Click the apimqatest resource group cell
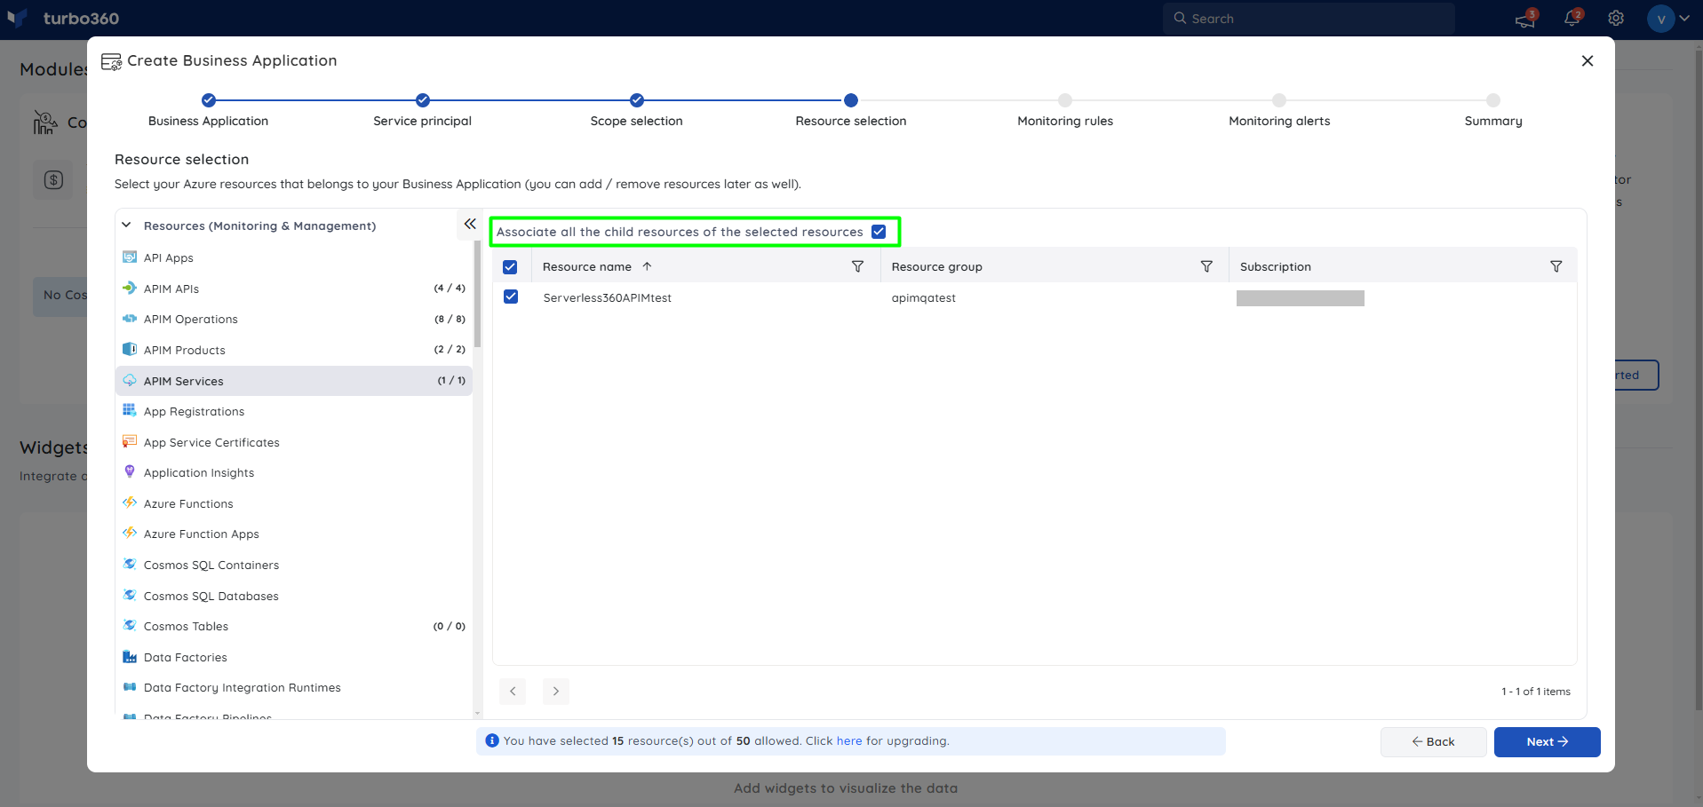This screenshot has width=1703, height=807. pyautogui.click(x=924, y=297)
